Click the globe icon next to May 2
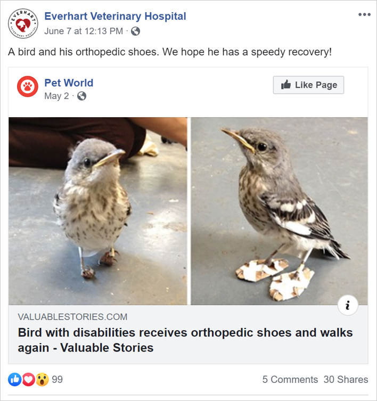 pos(81,96)
